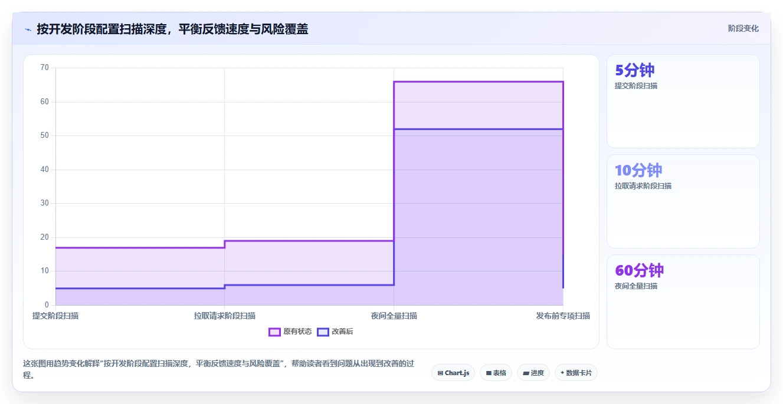Click the y-axis value 20
This screenshot has height=404, width=783.
pos(44,237)
